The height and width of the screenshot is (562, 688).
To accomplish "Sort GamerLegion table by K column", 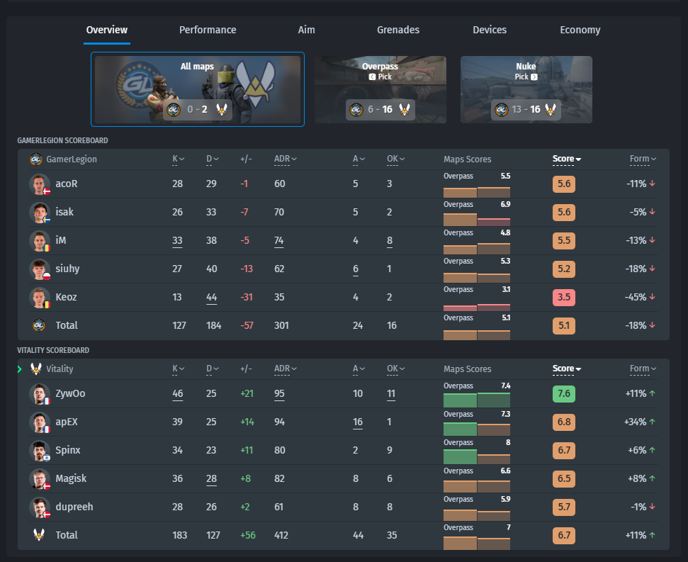I will (x=178, y=159).
